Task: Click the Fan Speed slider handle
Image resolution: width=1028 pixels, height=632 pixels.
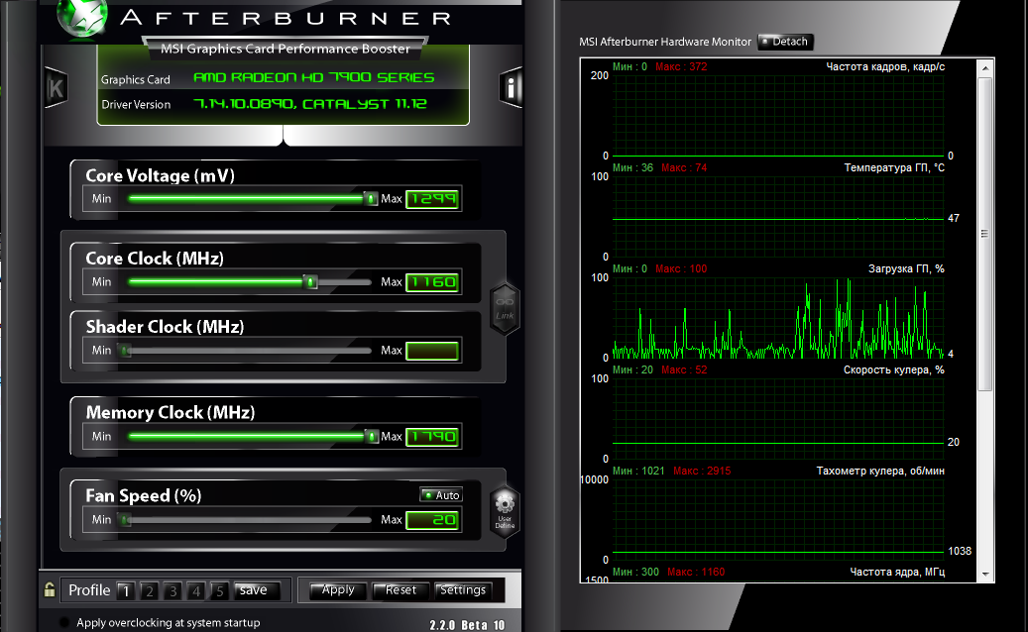Action: coord(126,520)
